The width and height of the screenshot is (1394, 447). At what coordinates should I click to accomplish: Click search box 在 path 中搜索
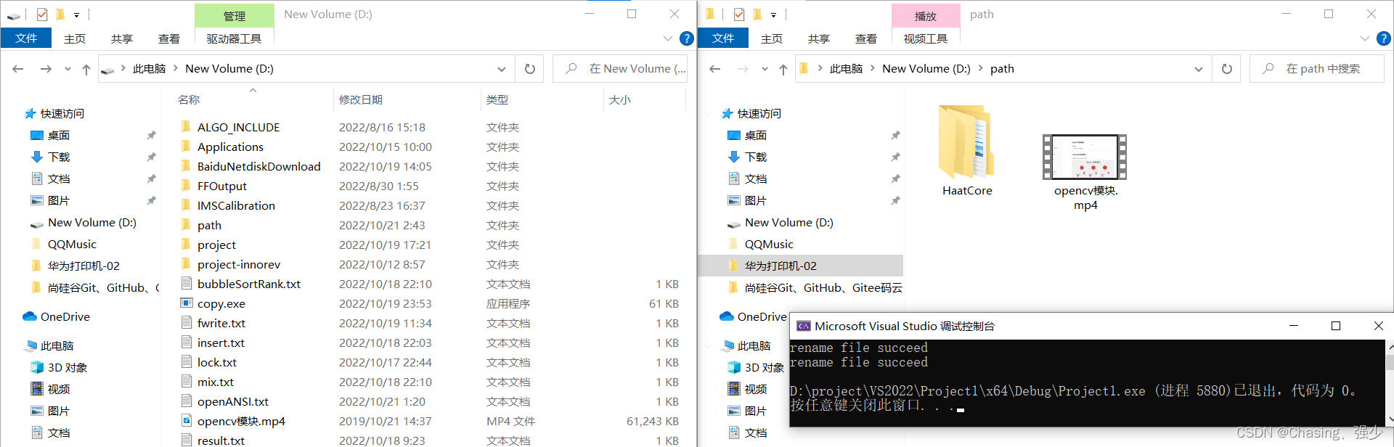tap(1317, 69)
